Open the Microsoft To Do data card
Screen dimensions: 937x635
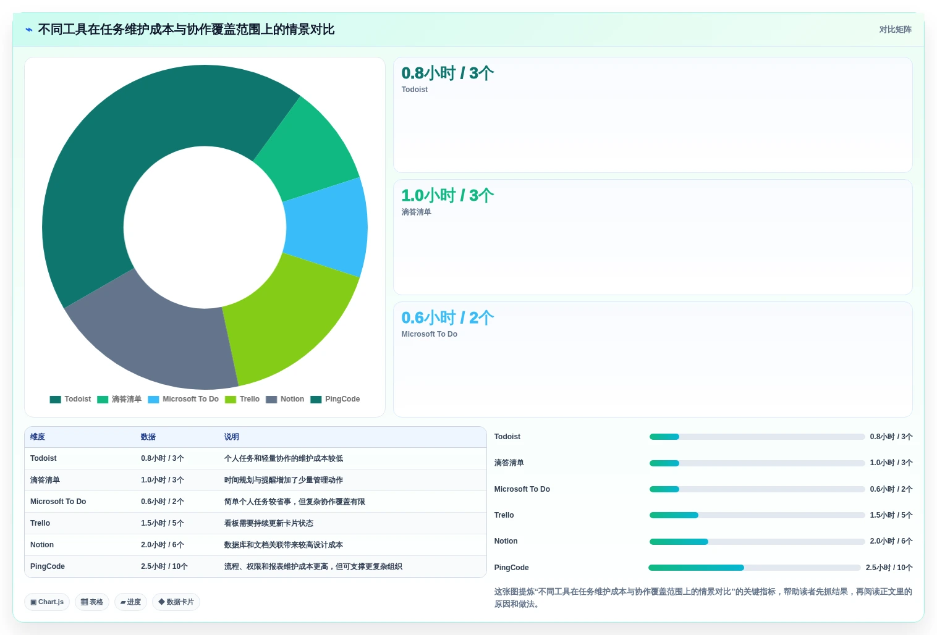(653, 360)
